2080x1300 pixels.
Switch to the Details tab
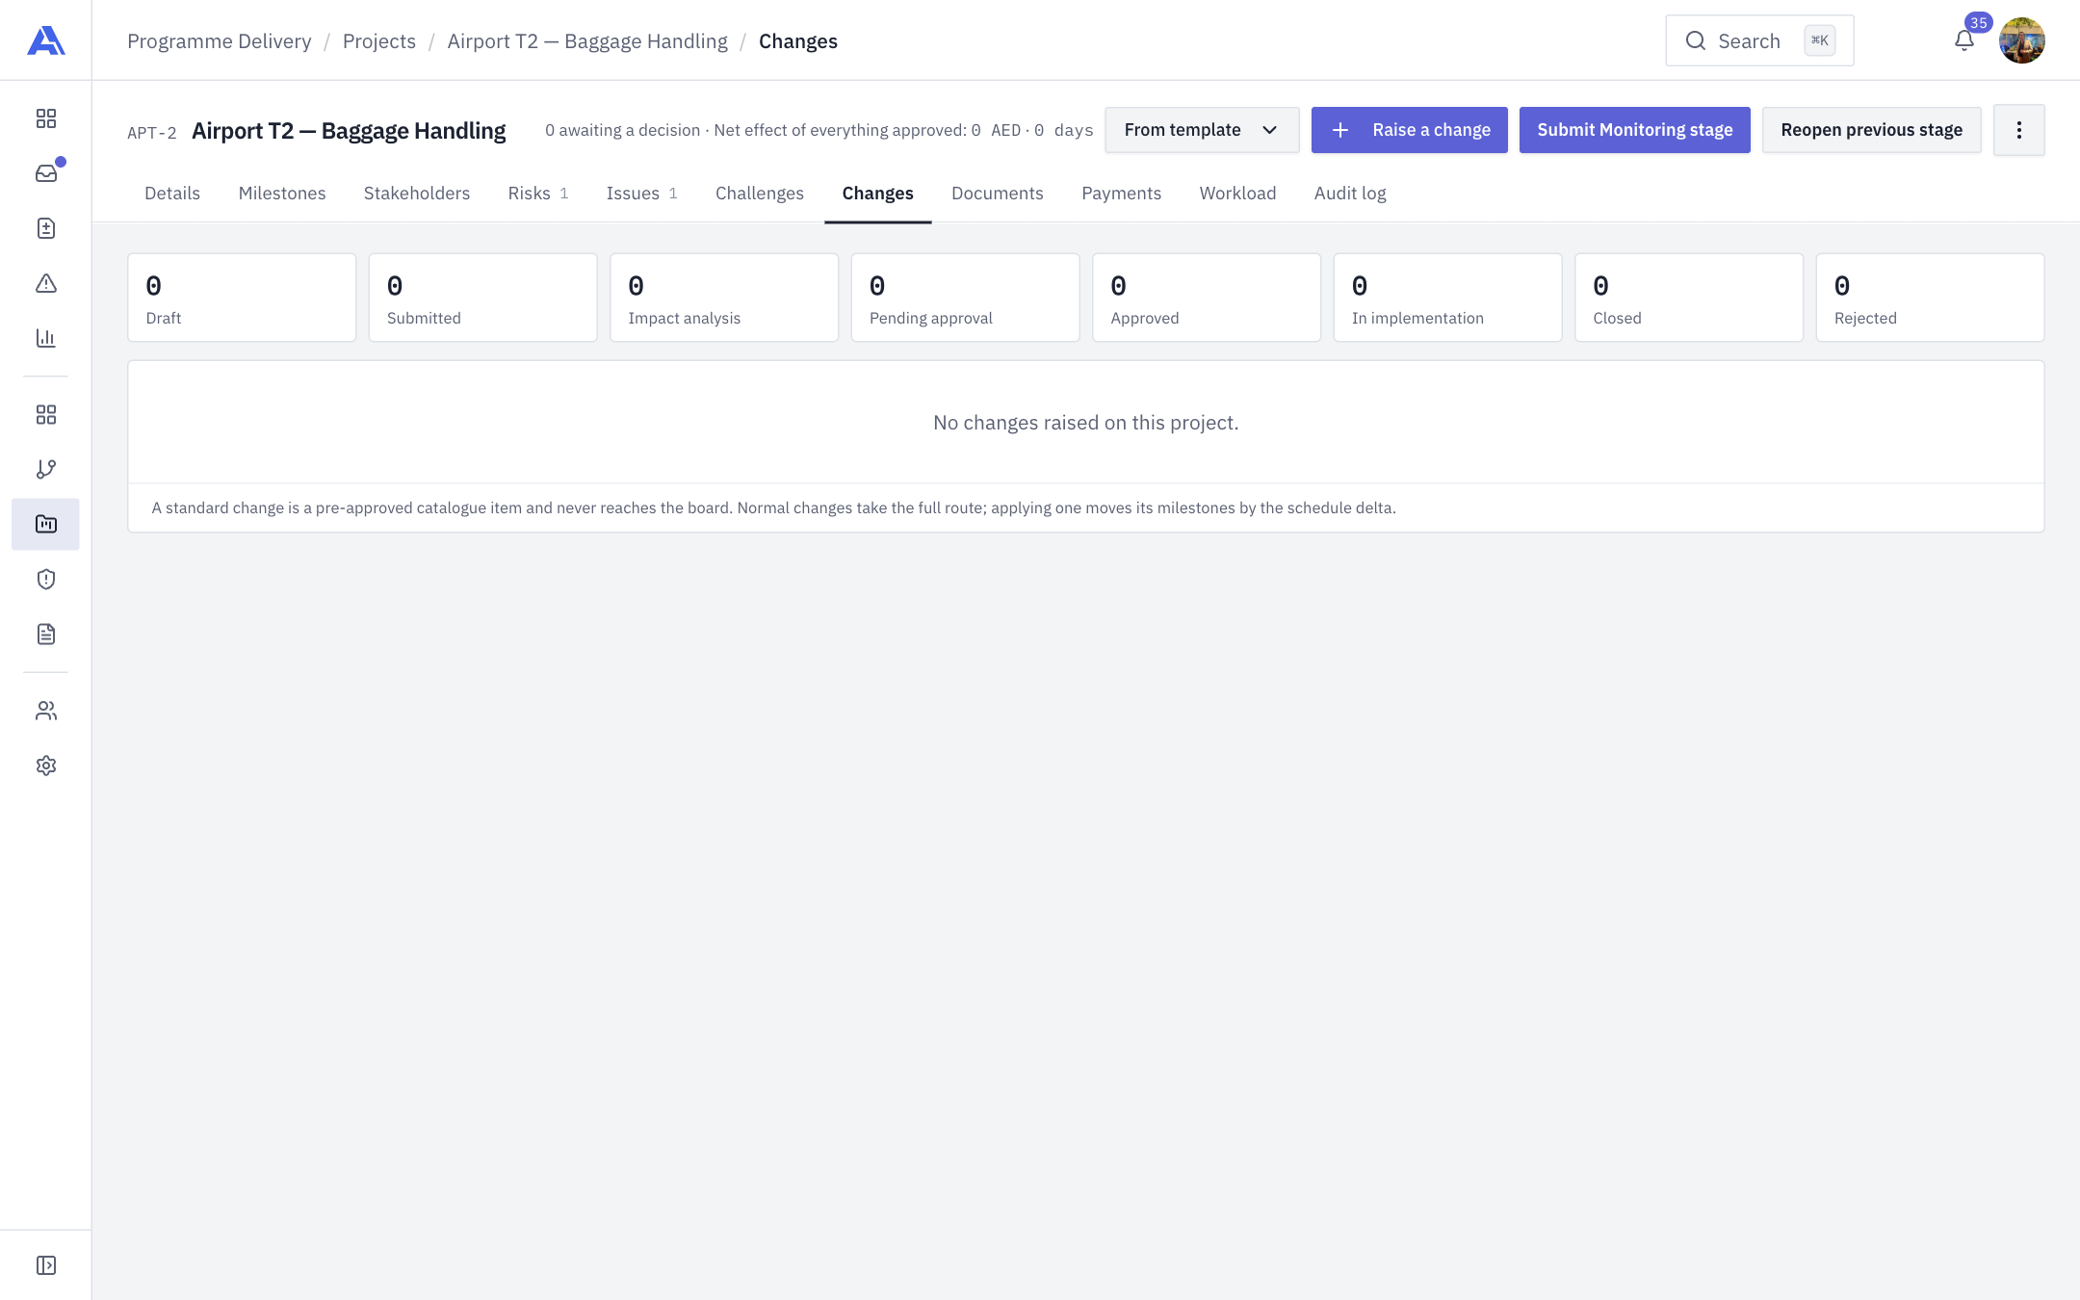[x=172, y=194]
